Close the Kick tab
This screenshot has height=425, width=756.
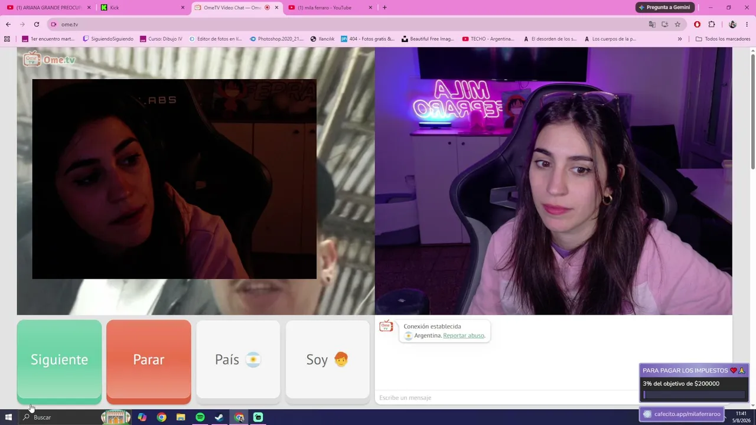[x=183, y=8]
